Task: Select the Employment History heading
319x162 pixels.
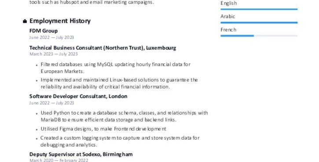Action: point(60,21)
